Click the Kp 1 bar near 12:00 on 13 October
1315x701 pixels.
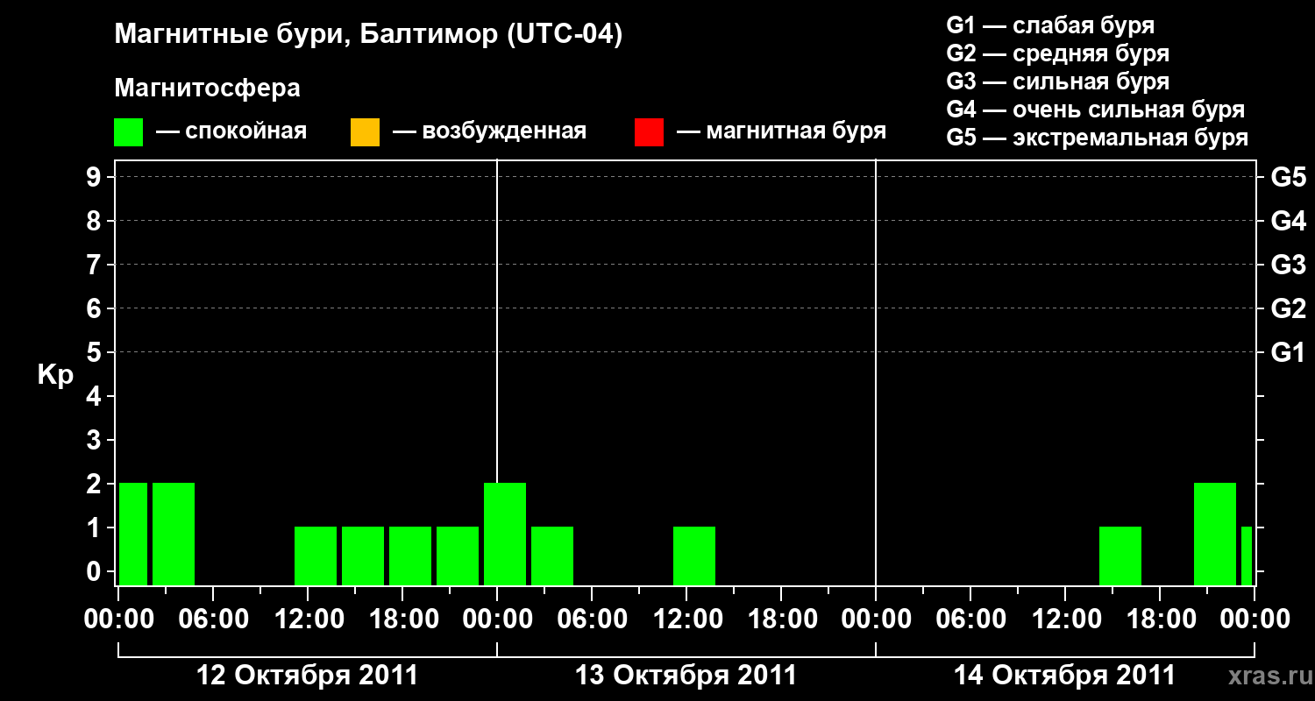pyautogui.click(x=694, y=556)
